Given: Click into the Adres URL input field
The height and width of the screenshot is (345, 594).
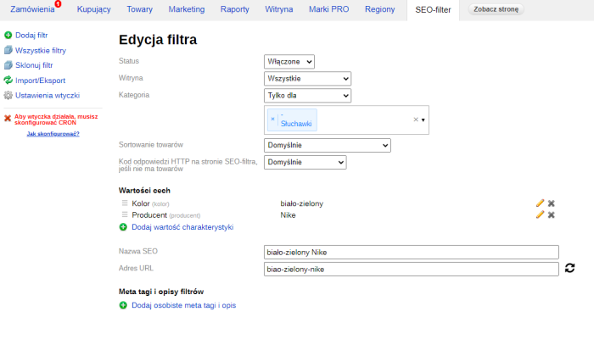Looking at the screenshot, I should [412, 270].
